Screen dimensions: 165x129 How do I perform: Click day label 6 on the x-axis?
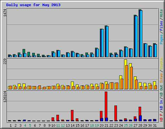point(35,125)
